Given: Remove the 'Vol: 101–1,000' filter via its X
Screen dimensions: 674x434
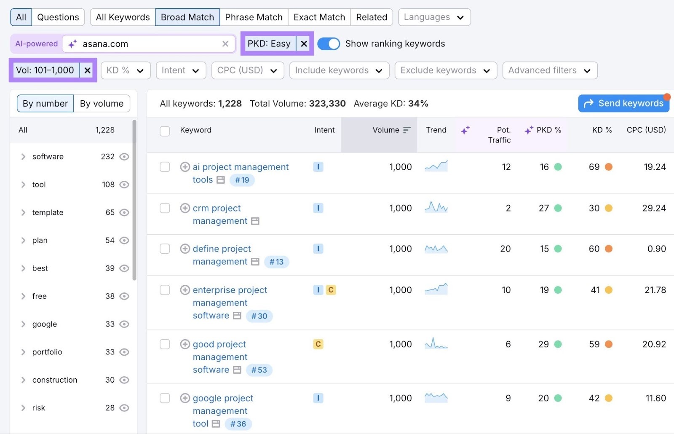Looking at the screenshot, I should (x=87, y=70).
